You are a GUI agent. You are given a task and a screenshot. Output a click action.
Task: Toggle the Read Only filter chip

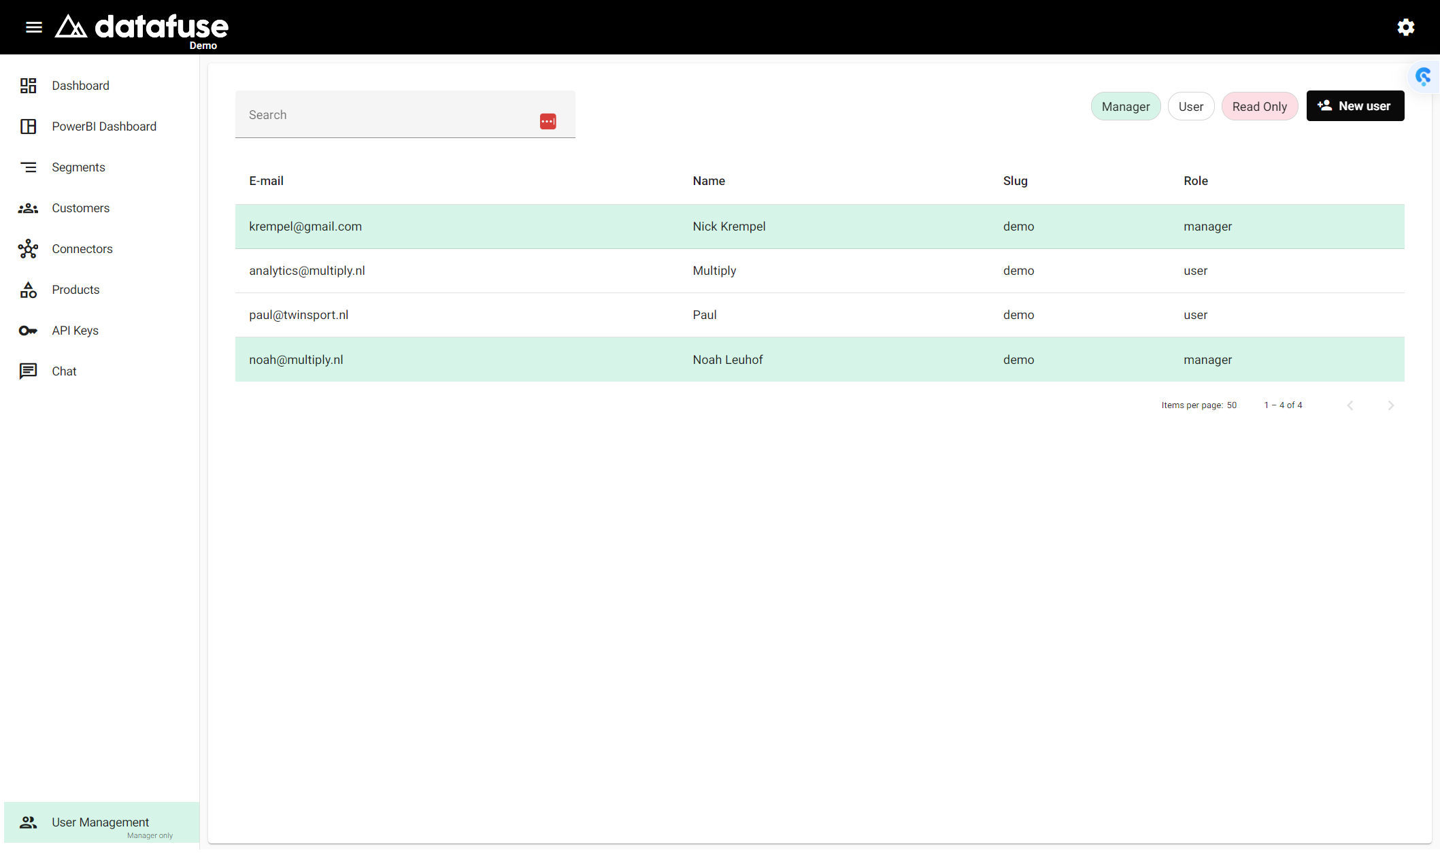(x=1260, y=106)
